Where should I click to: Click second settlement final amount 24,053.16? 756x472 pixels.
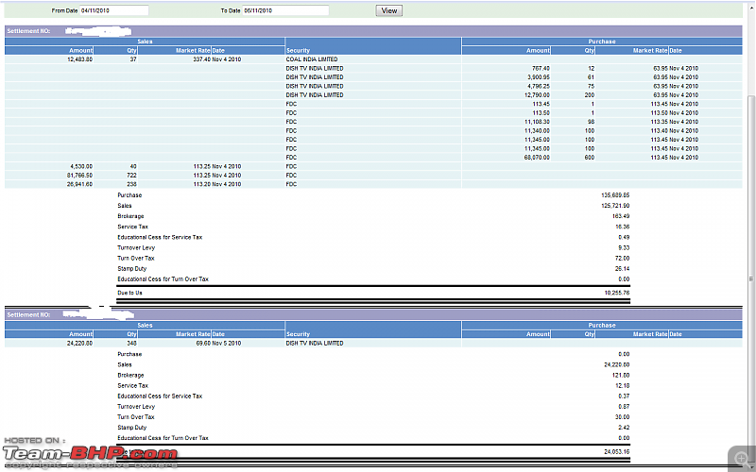[x=617, y=452]
